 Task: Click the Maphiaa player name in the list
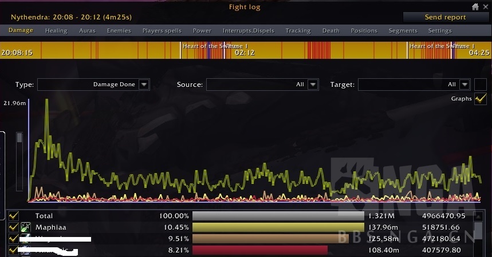click(x=52, y=227)
